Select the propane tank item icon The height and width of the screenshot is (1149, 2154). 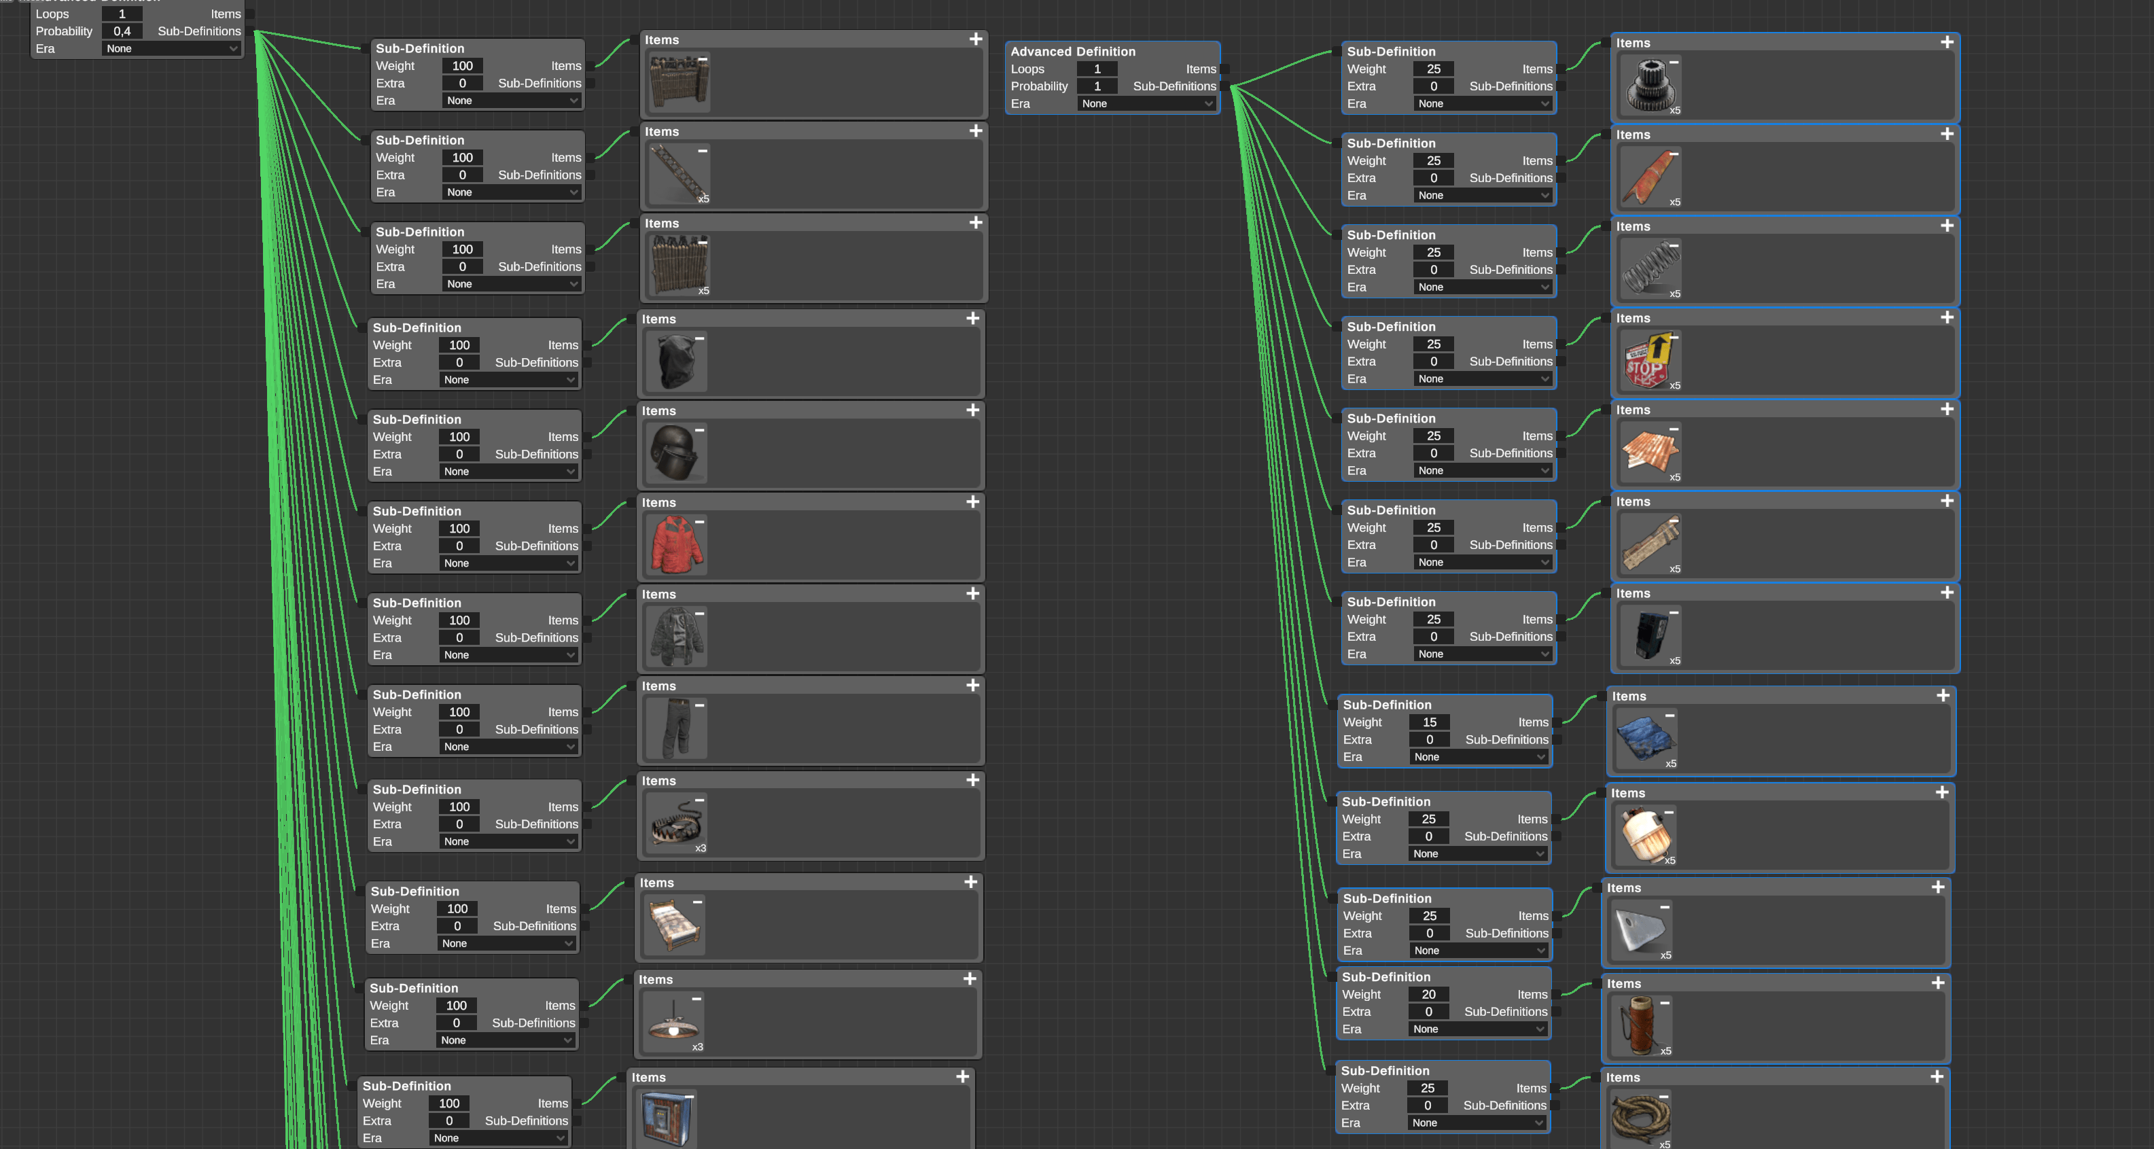pyautogui.click(x=1645, y=835)
